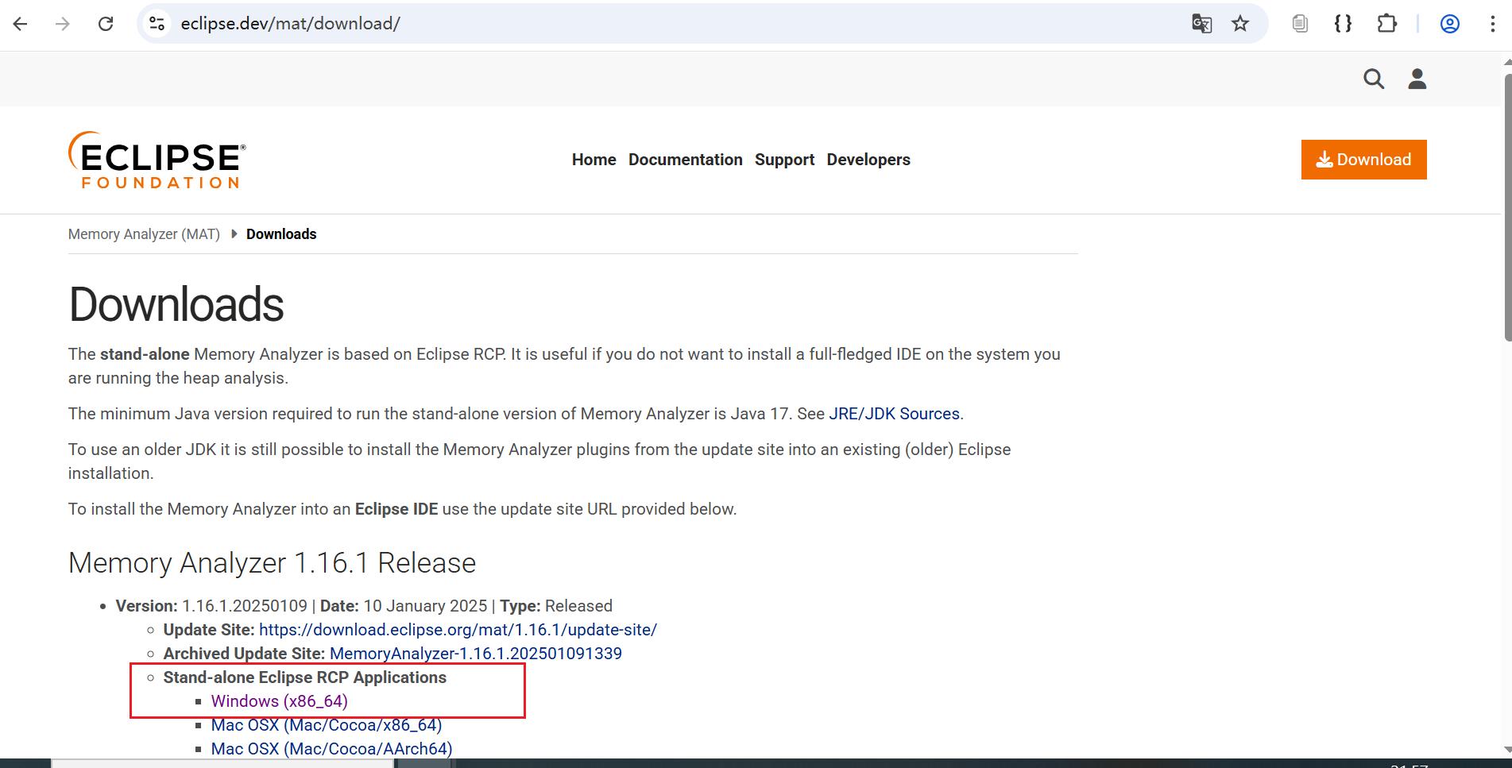Open the Support menu item
Screen dimensions: 1512x768
click(784, 160)
